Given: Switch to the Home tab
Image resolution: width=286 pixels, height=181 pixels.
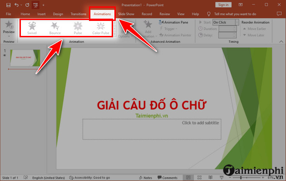Looking at the screenshot, I should coord(25,14).
